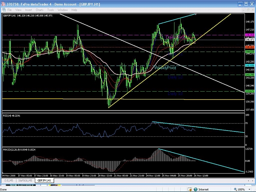Screen dimensions: 256x192
Task: Click the zoom magnifier icon showing 100%
Action: 236,190
